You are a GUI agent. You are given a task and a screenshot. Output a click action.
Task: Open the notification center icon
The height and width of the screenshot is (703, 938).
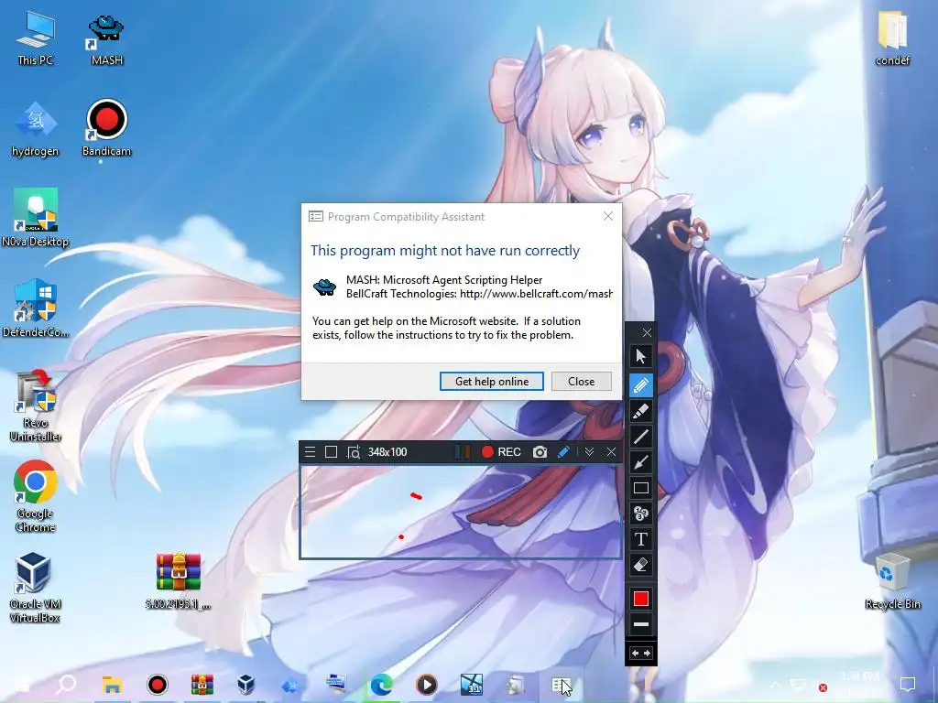point(908,685)
